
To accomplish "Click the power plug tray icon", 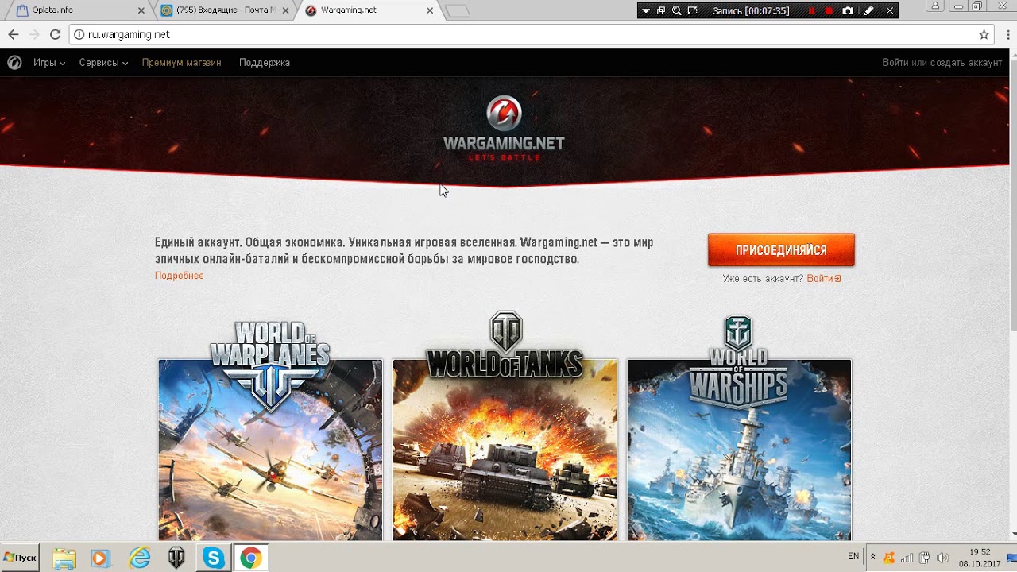I will pyautogui.click(x=925, y=557).
